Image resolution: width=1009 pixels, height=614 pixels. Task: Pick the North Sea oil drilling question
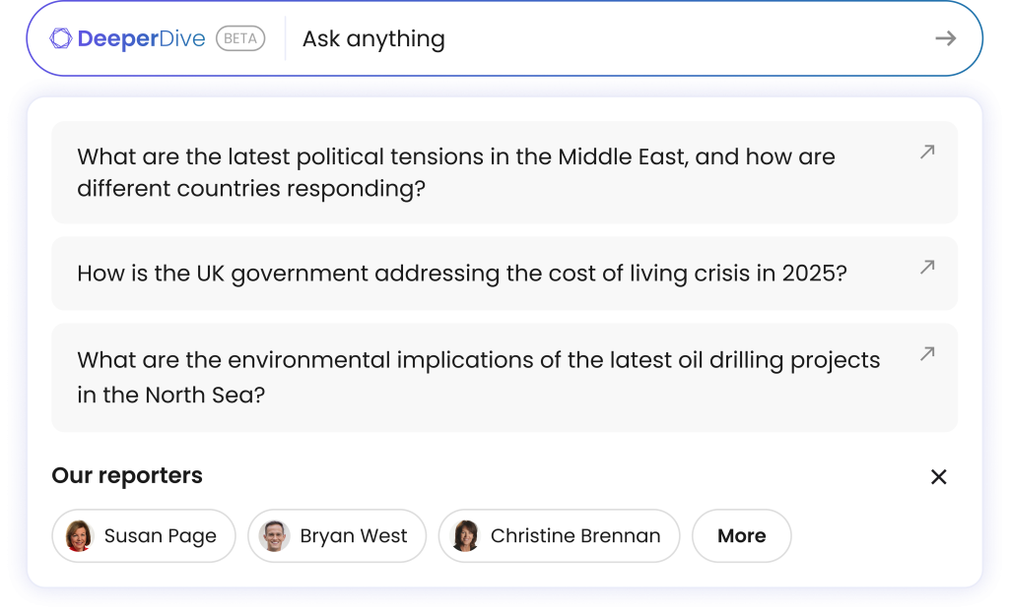click(478, 377)
